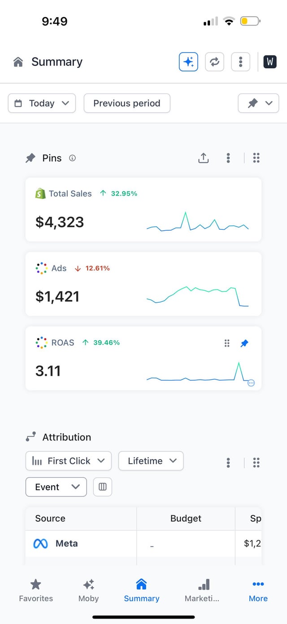Tap the Pins info icon

(72, 158)
